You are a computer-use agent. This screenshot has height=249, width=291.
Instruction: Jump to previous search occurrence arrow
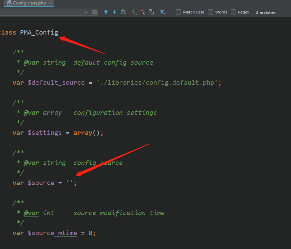[x=106, y=12]
